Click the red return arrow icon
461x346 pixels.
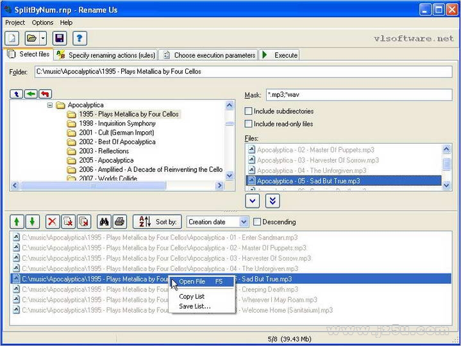pos(45,94)
